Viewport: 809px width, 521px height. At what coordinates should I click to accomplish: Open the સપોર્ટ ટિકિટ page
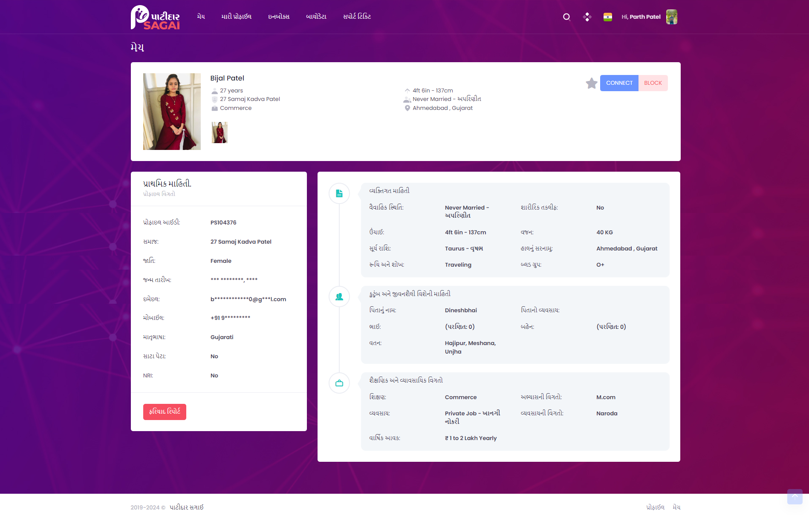click(x=357, y=17)
